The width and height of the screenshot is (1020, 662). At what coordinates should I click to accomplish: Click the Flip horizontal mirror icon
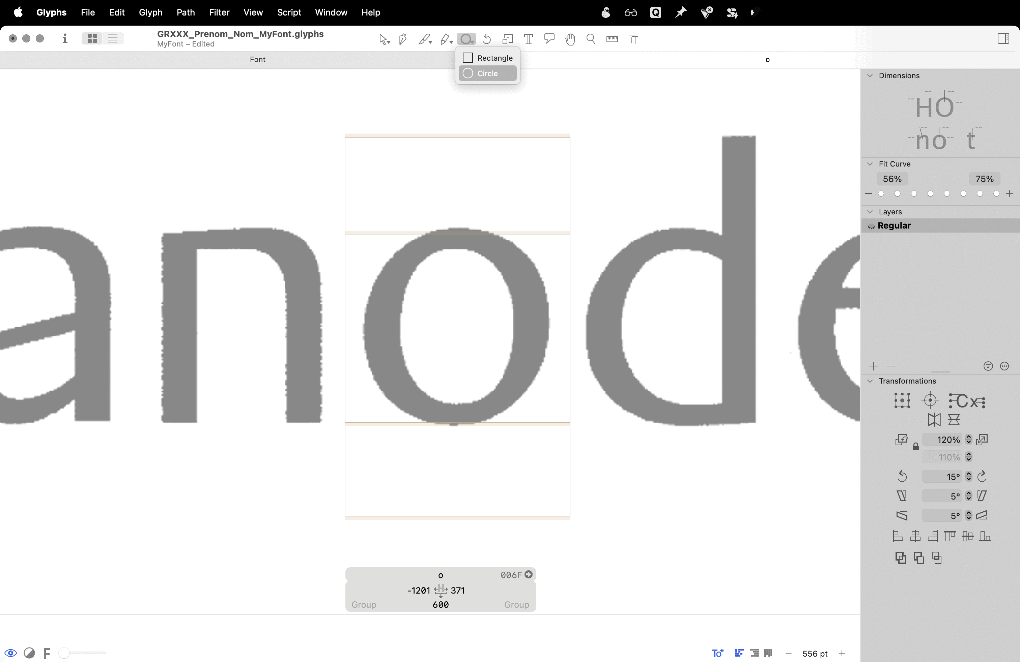point(934,420)
